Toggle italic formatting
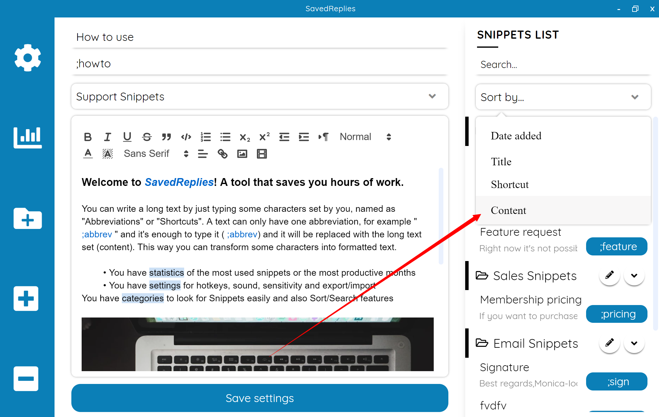The image size is (659, 417). tap(107, 137)
